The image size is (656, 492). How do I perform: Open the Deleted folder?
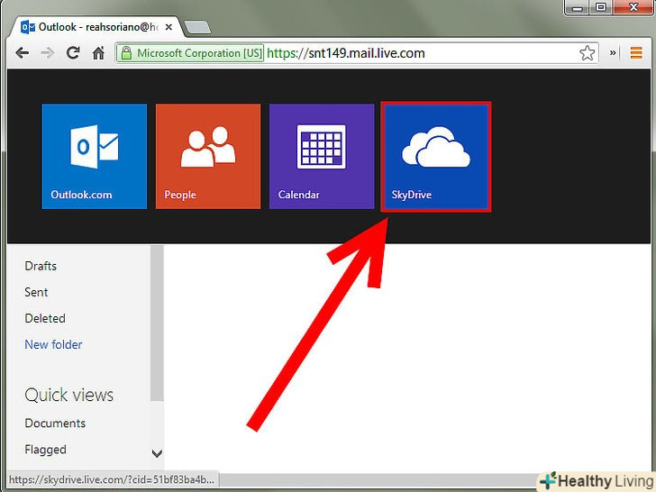(x=45, y=318)
